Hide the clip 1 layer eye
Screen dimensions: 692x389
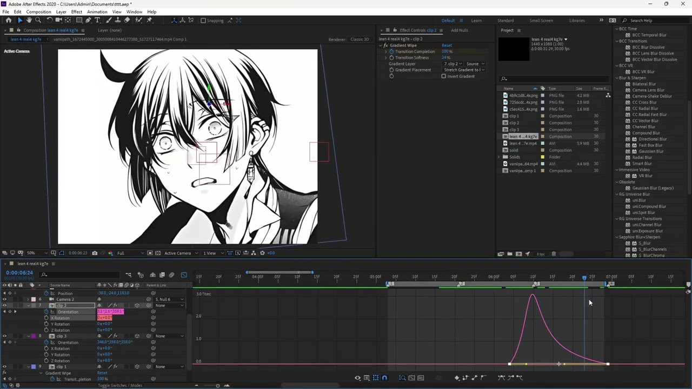[x=4, y=367]
